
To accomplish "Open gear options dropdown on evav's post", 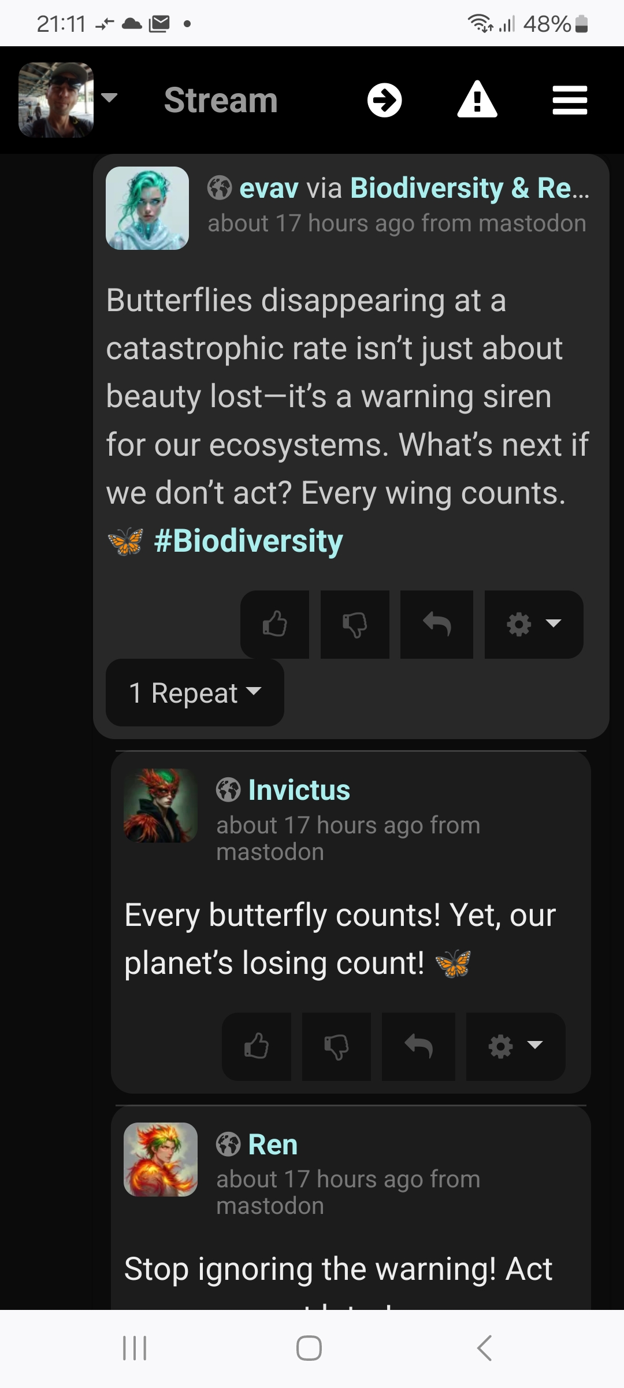I will click(x=533, y=624).
